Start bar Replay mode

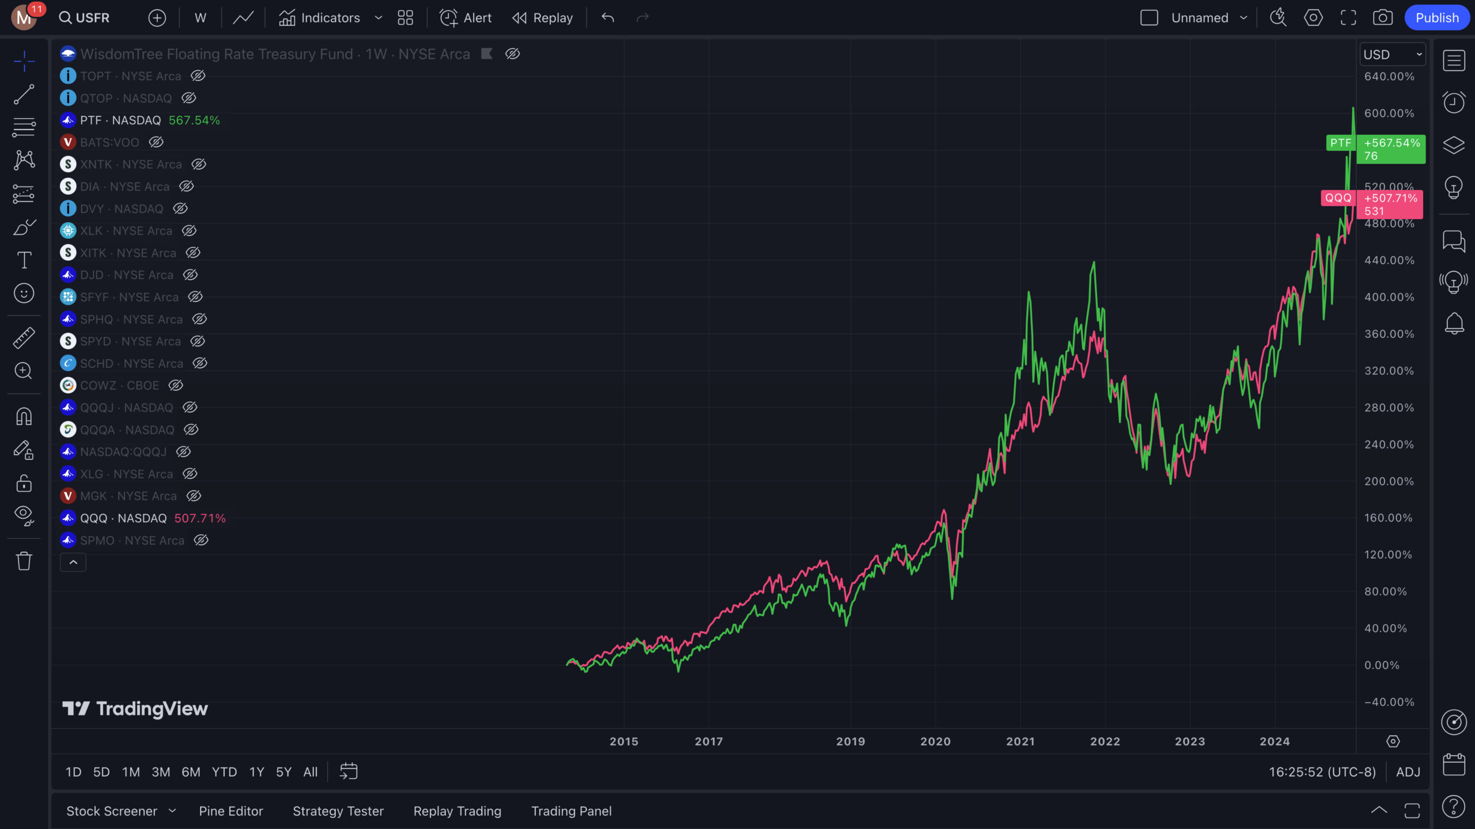(542, 18)
